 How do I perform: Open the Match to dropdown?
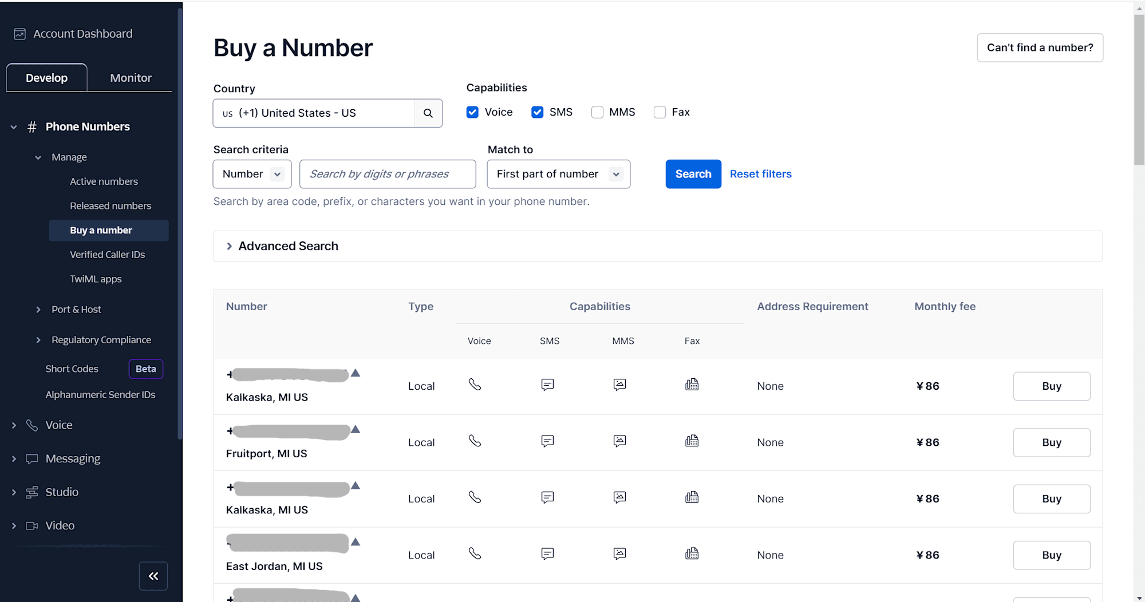(559, 174)
